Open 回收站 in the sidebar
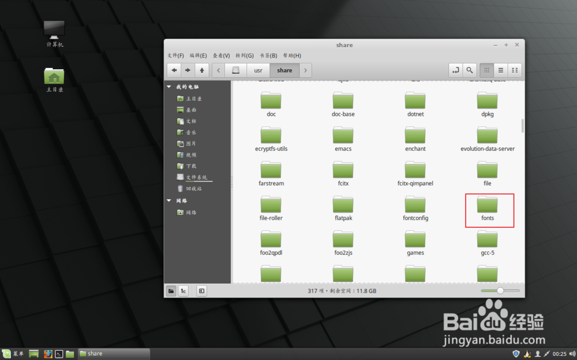This screenshot has height=360, width=577. (189, 188)
